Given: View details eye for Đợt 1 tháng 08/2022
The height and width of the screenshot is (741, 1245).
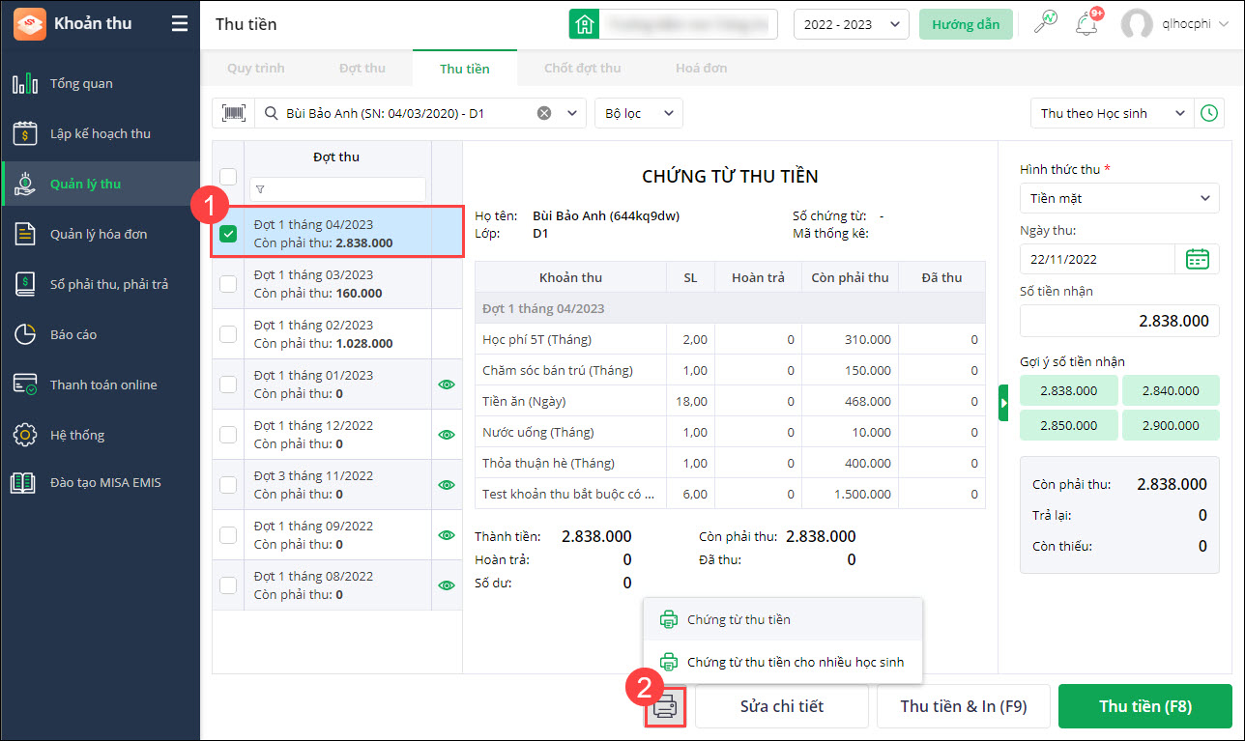Looking at the screenshot, I should (447, 585).
